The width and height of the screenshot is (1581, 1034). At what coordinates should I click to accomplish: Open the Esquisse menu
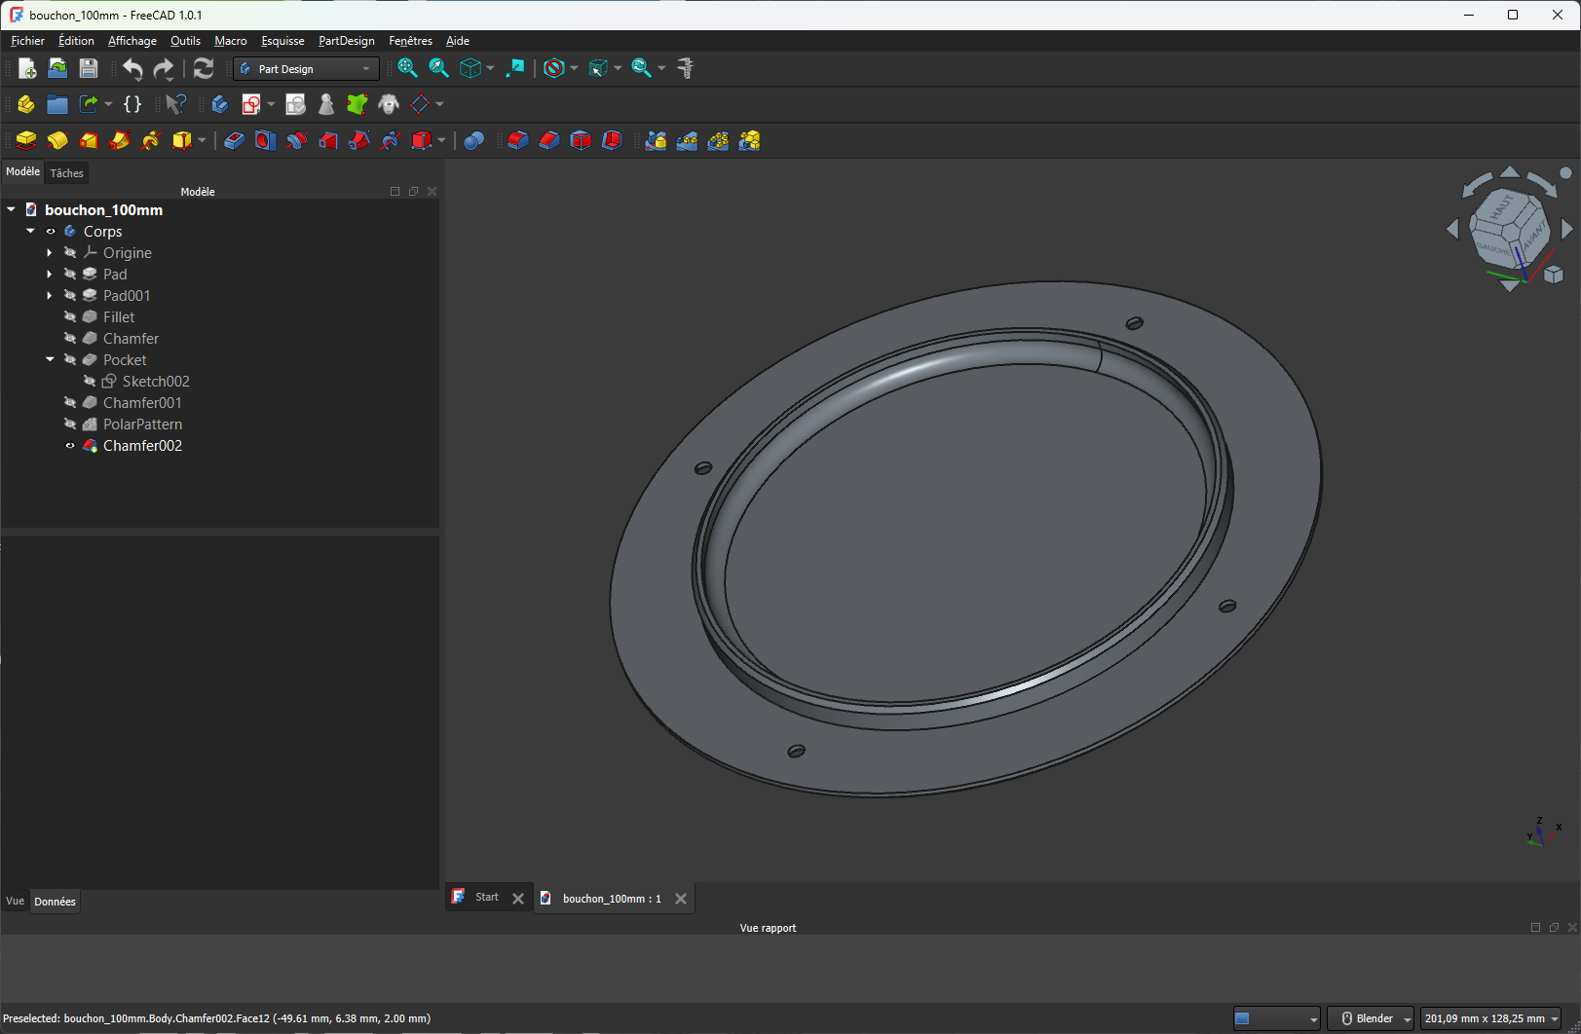(282, 41)
